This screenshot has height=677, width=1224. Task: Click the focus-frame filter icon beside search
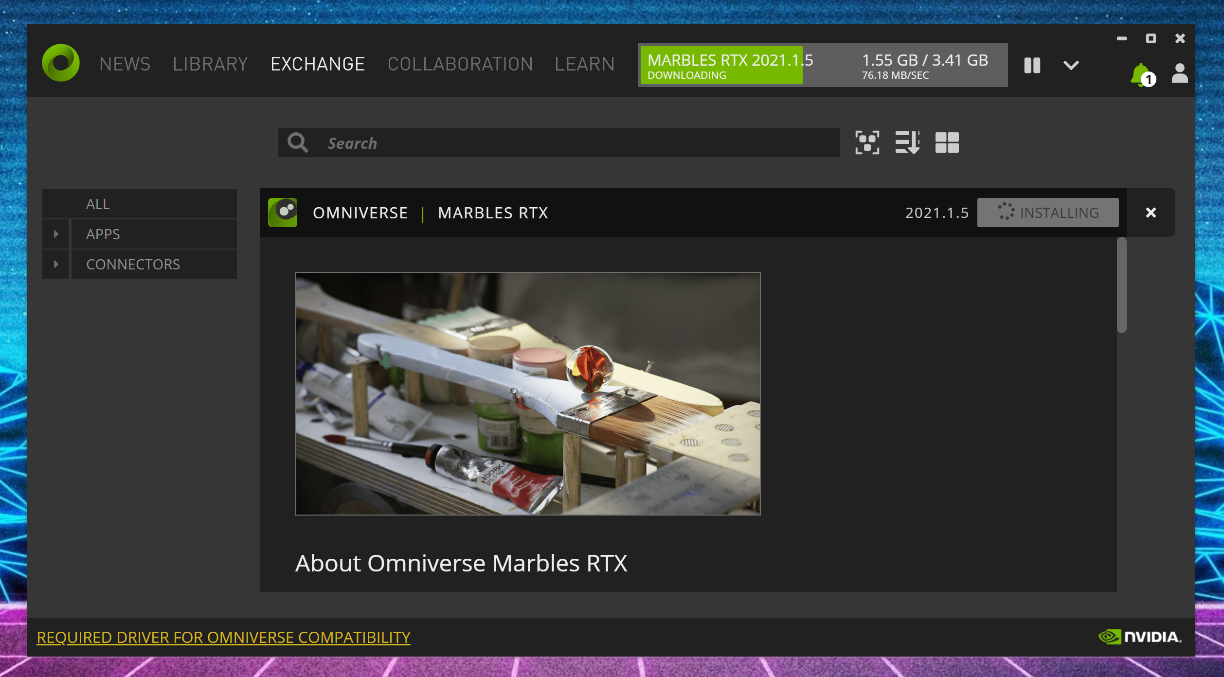pos(867,143)
